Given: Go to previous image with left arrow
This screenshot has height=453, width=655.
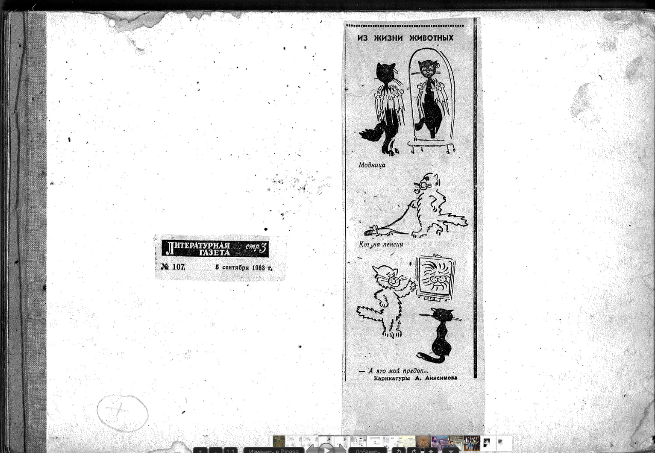Looking at the screenshot, I should point(312,450).
